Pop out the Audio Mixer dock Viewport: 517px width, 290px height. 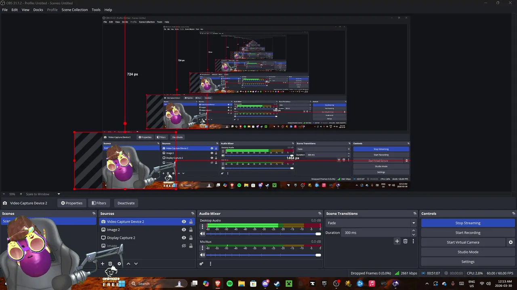click(320, 213)
